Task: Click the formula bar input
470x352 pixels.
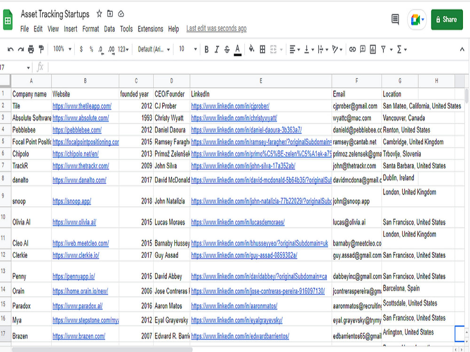Action: click(258, 67)
